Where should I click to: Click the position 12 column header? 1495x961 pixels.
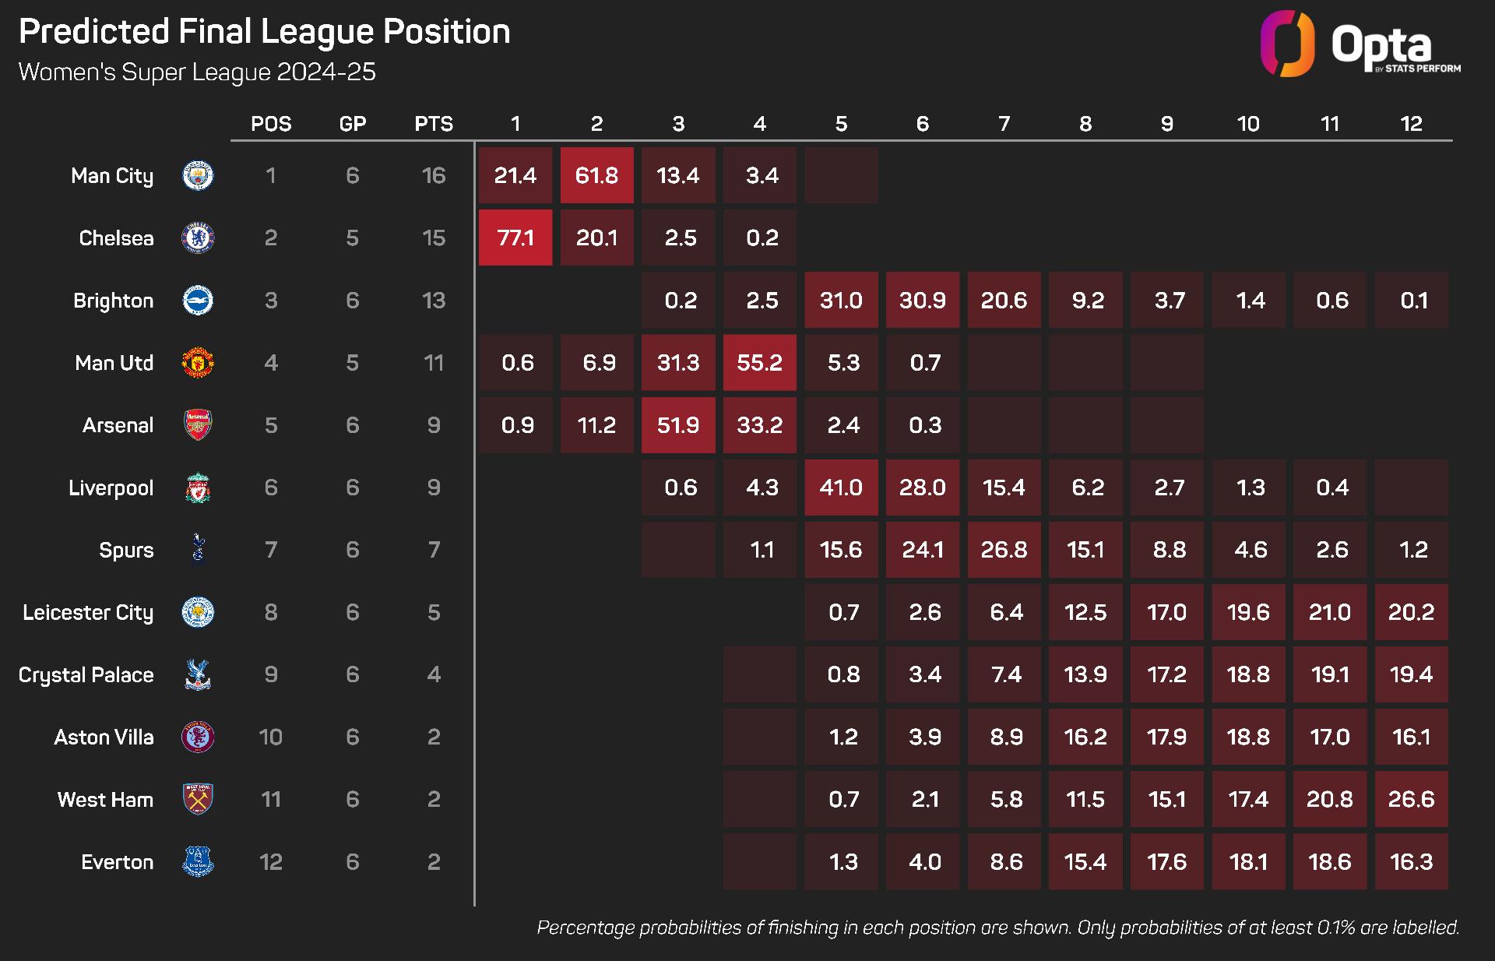(x=1411, y=124)
